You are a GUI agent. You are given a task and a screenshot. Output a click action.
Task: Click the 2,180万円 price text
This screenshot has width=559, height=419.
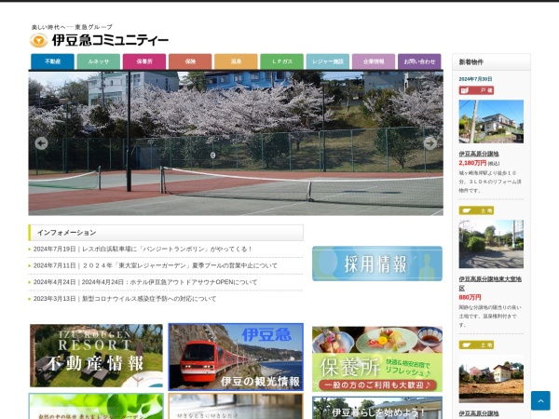pos(472,163)
